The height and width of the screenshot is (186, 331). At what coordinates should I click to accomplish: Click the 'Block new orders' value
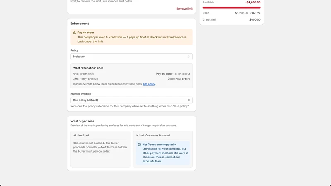[x=179, y=79]
